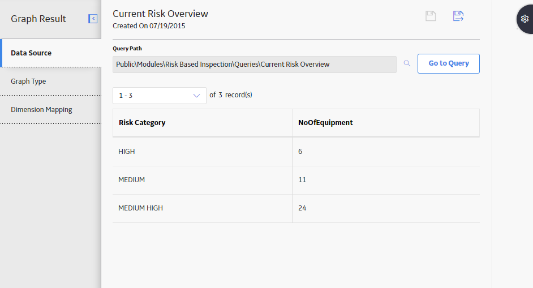This screenshot has height=288, width=533.
Task: Click the Go to Query button
Action: pyautogui.click(x=448, y=63)
